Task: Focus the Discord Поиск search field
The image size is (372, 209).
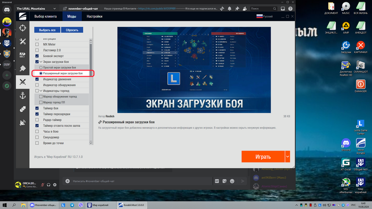Action: click(263, 8)
